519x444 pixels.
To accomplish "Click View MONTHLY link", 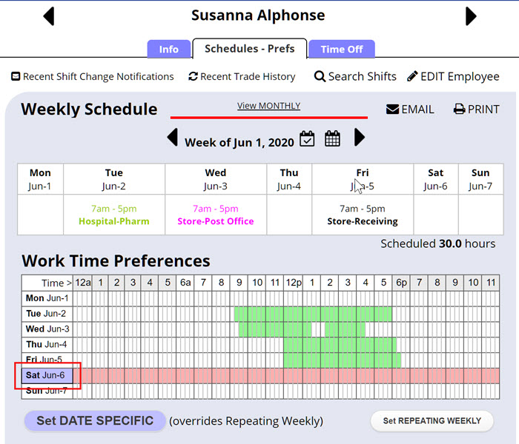I will click(268, 106).
